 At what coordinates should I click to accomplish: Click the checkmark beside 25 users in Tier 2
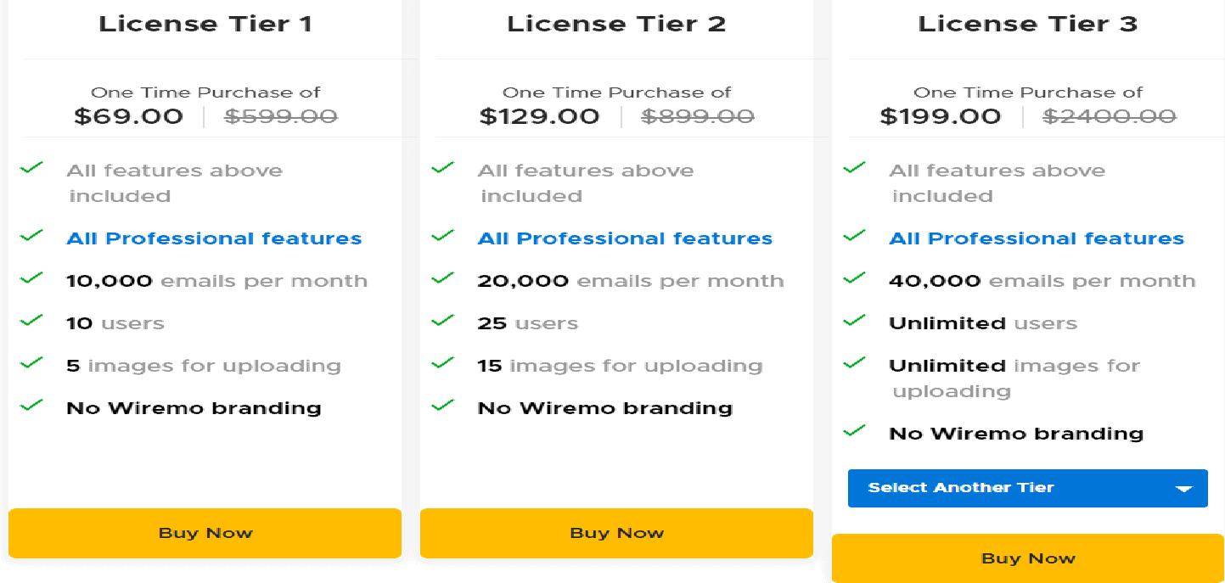442,321
